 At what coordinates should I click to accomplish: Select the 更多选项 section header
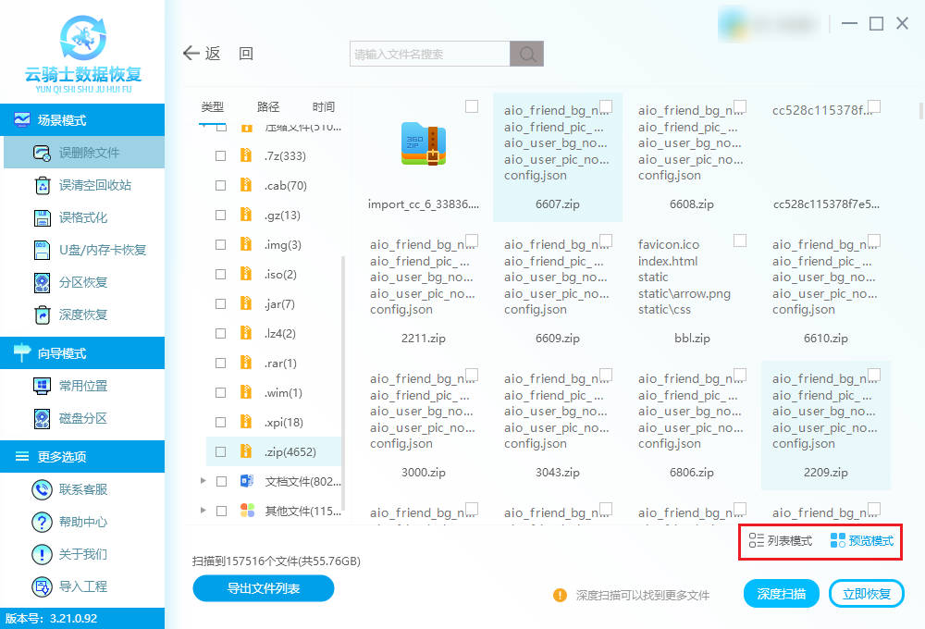click(82, 457)
